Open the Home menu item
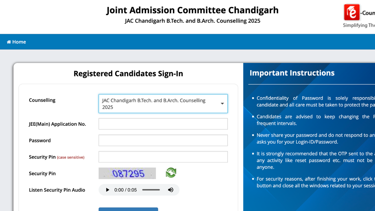The width and height of the screenshot is (375, 211). [16, 42]
